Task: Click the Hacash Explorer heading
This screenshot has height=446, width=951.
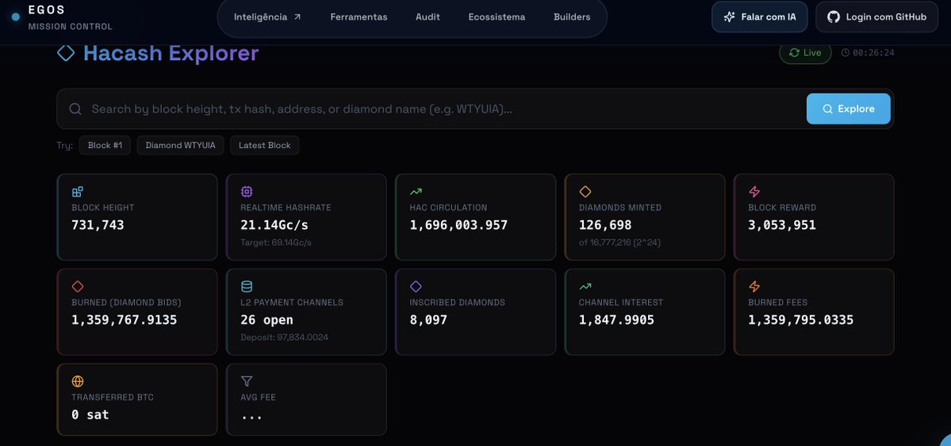Action: [171, 53]
